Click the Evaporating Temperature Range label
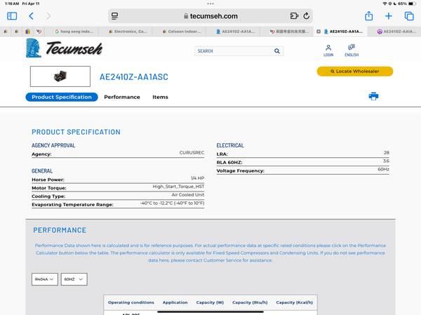This screenshot has width=421, height=315. point(72,205)
